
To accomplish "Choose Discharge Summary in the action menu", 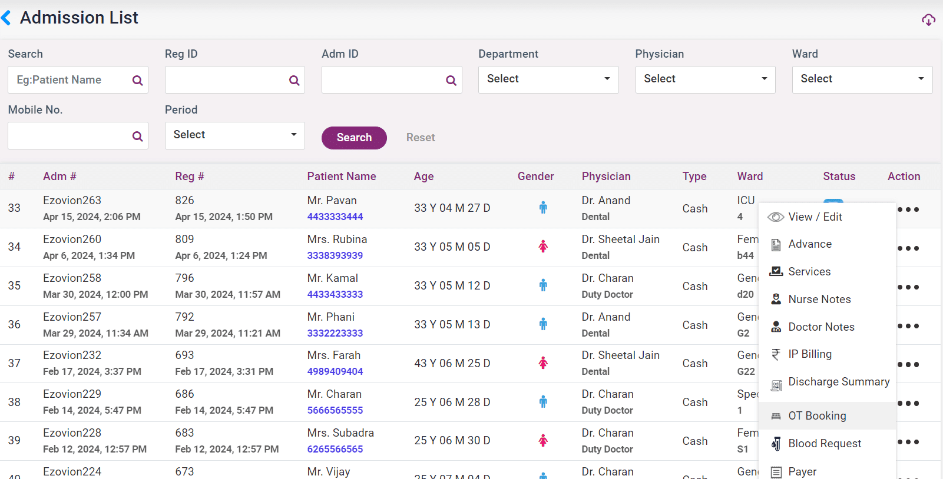I will [x=838, y=382].
